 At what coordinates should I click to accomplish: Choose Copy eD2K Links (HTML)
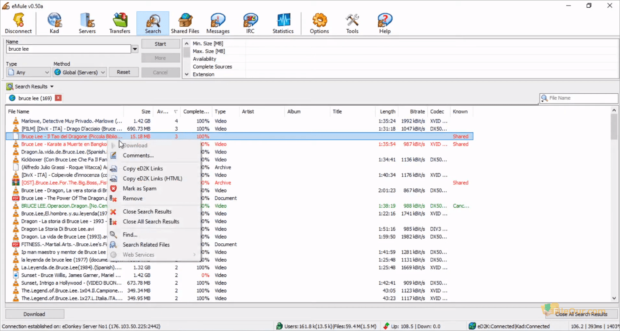[x=152, y=178]
